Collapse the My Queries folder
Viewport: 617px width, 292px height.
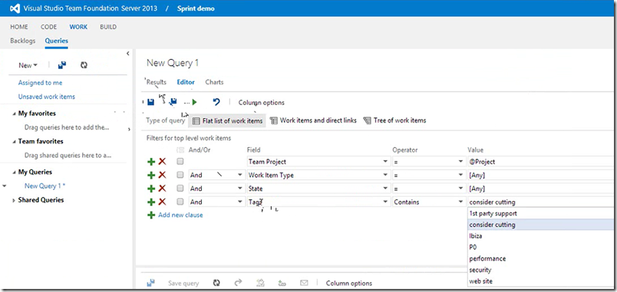point(14,172)
